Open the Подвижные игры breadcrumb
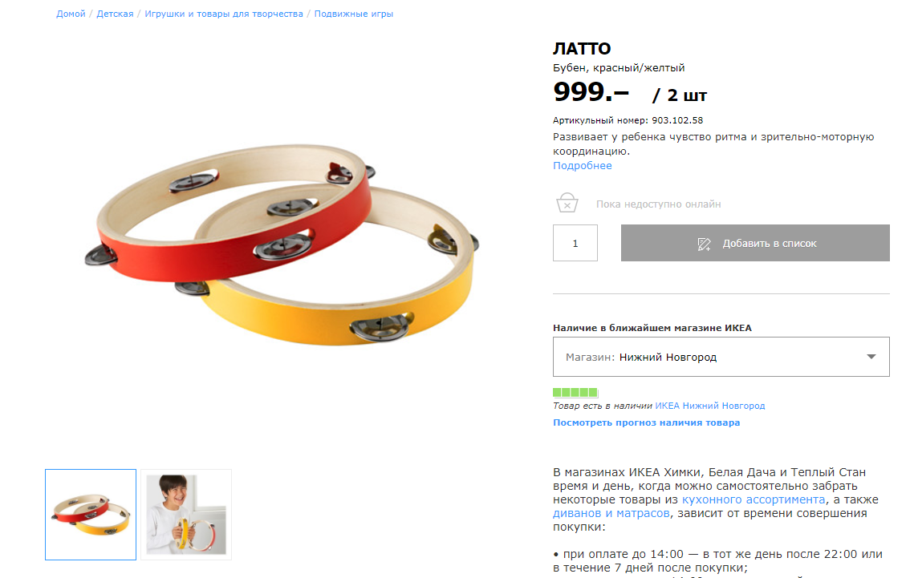This screenshot has width=914, height=578. (354, 14)
